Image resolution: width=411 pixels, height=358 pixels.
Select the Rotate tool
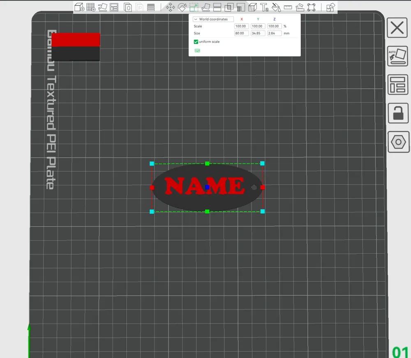[x=182, y=7]
